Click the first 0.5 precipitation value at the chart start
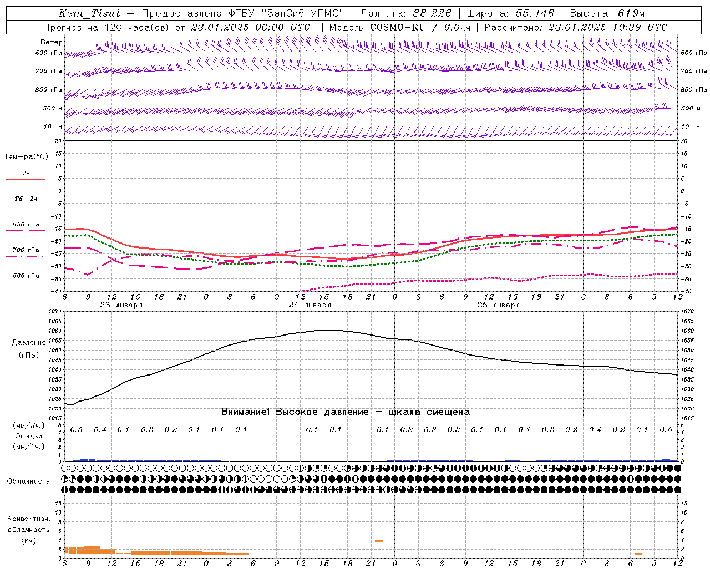710x568 pixels. (x=77, y=430)
